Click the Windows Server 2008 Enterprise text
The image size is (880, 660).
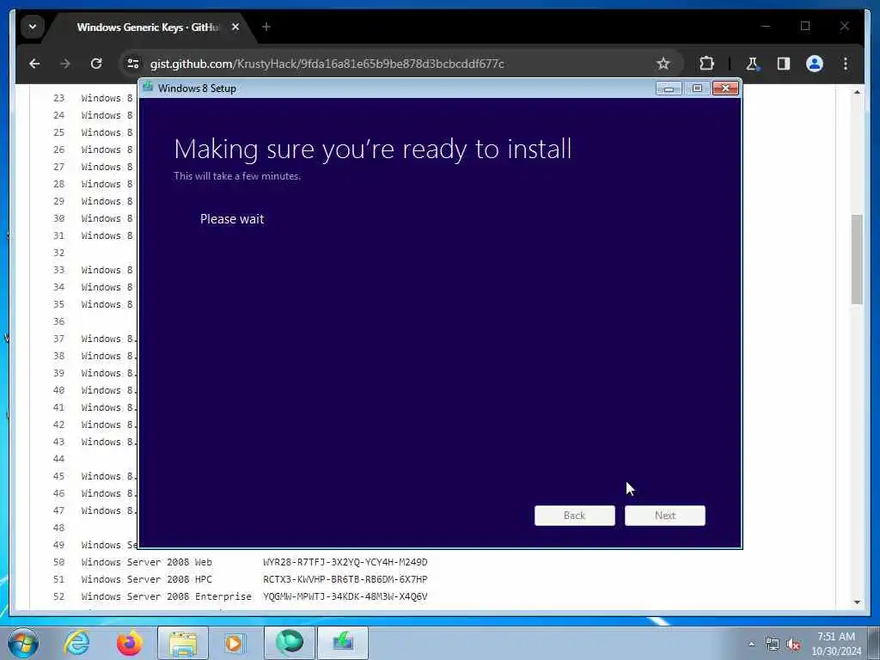click(166, 596)
